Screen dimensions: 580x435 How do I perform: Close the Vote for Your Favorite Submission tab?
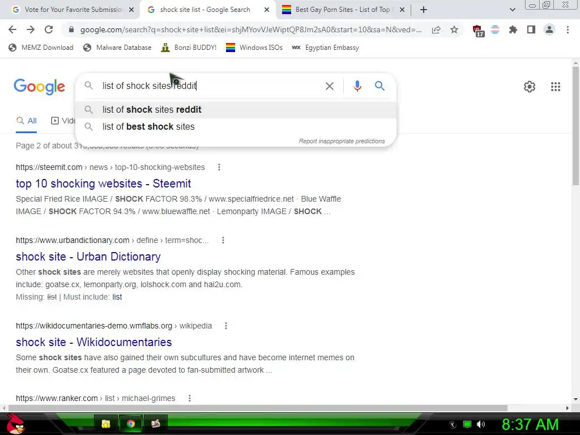click(x=131, y=10)
